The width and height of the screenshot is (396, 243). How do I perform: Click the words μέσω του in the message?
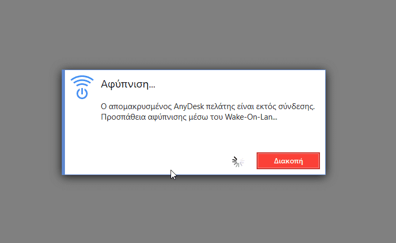[205, 117]
